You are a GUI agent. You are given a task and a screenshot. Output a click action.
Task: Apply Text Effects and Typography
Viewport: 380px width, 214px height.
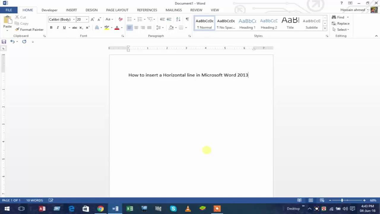pos(97,27)
